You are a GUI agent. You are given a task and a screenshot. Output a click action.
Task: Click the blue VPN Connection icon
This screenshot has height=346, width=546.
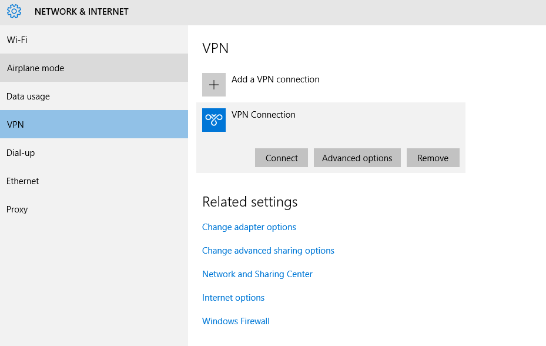coord(214,120)
